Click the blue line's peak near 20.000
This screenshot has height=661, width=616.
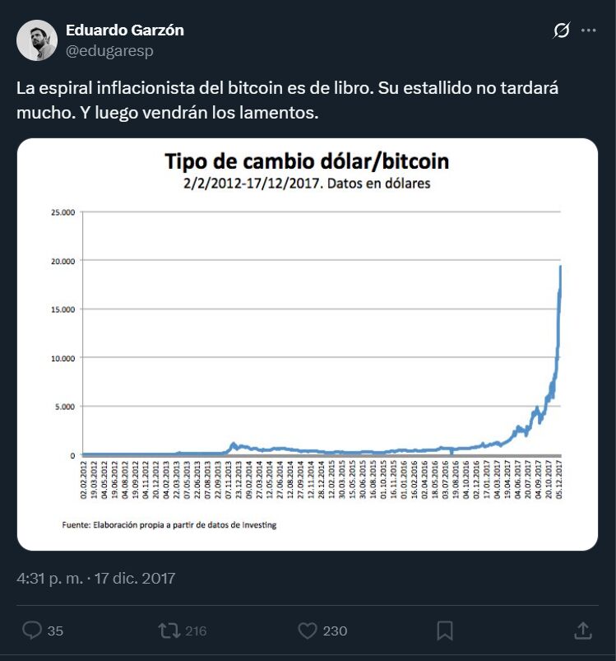pos(560,267)
